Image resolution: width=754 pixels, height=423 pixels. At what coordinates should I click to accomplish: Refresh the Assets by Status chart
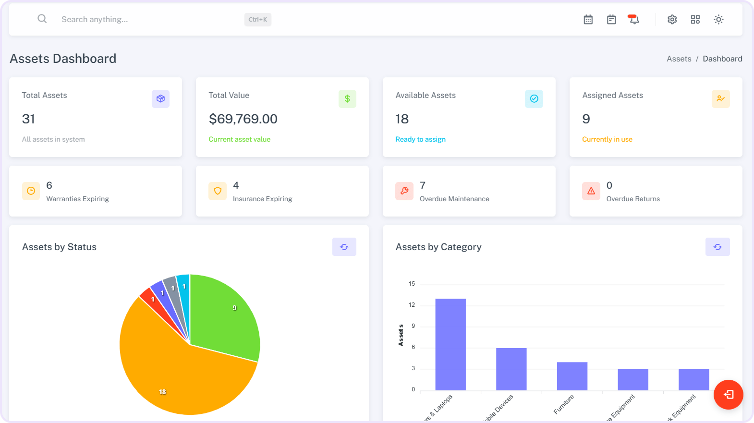344,247
